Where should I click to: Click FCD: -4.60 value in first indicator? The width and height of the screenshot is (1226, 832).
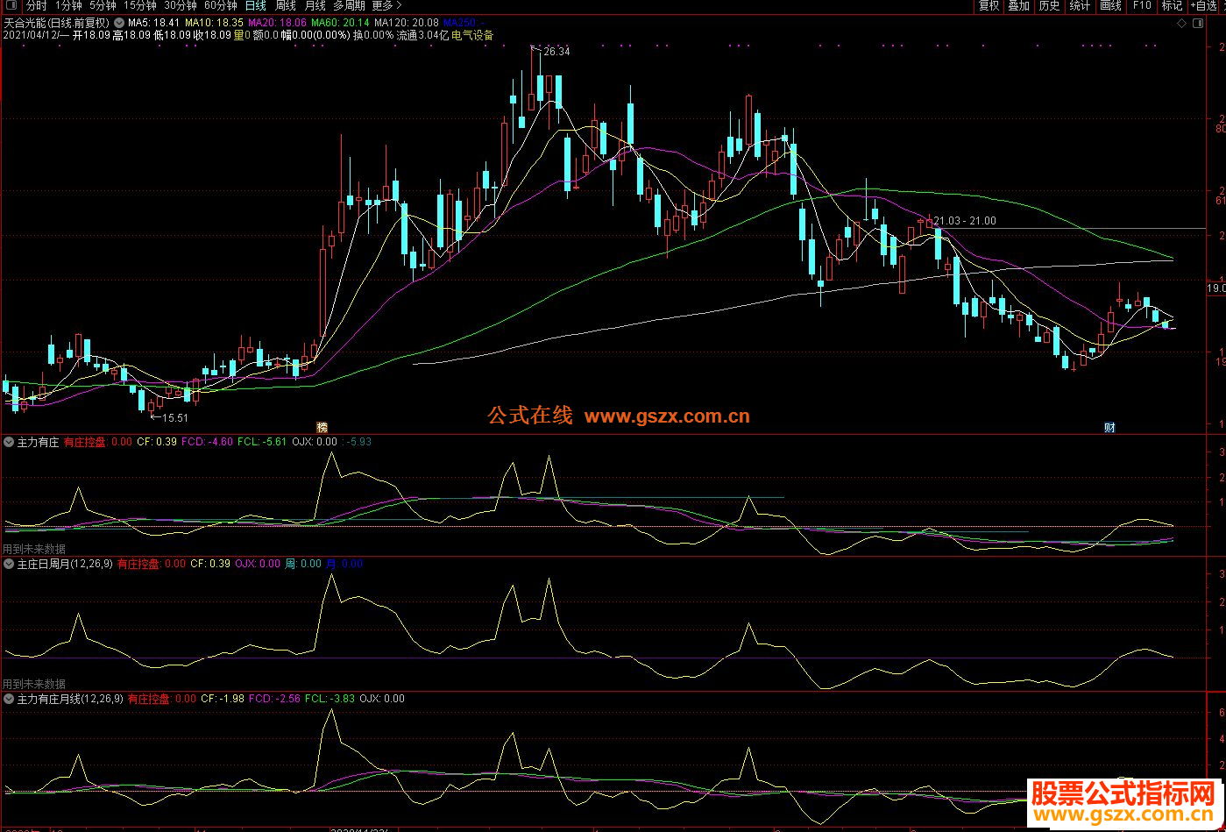pos(208,442)
